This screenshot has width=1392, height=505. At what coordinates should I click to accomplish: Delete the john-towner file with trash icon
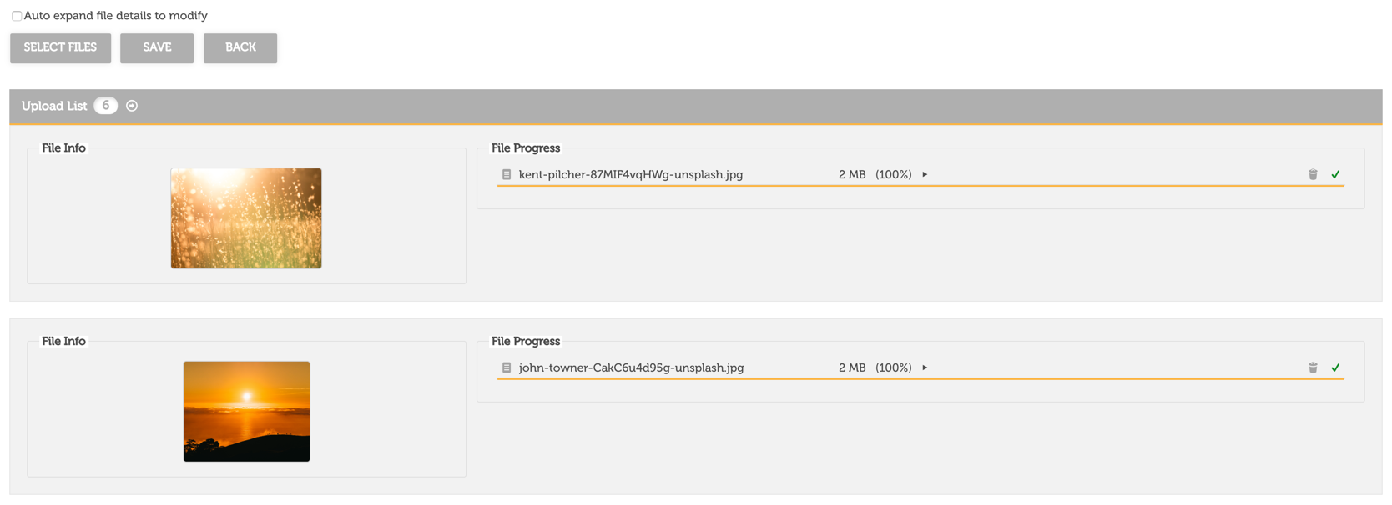tap(1313, 367)
